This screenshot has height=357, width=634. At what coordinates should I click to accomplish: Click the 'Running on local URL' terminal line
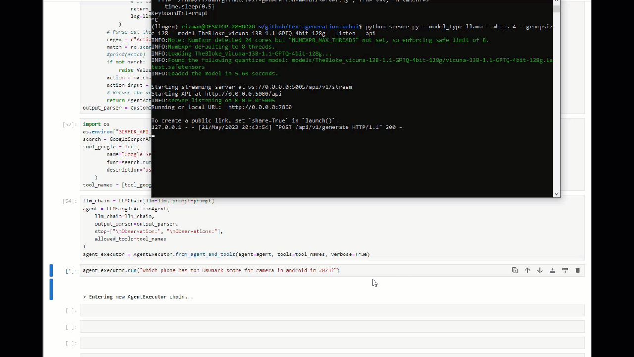pos(221,107)
